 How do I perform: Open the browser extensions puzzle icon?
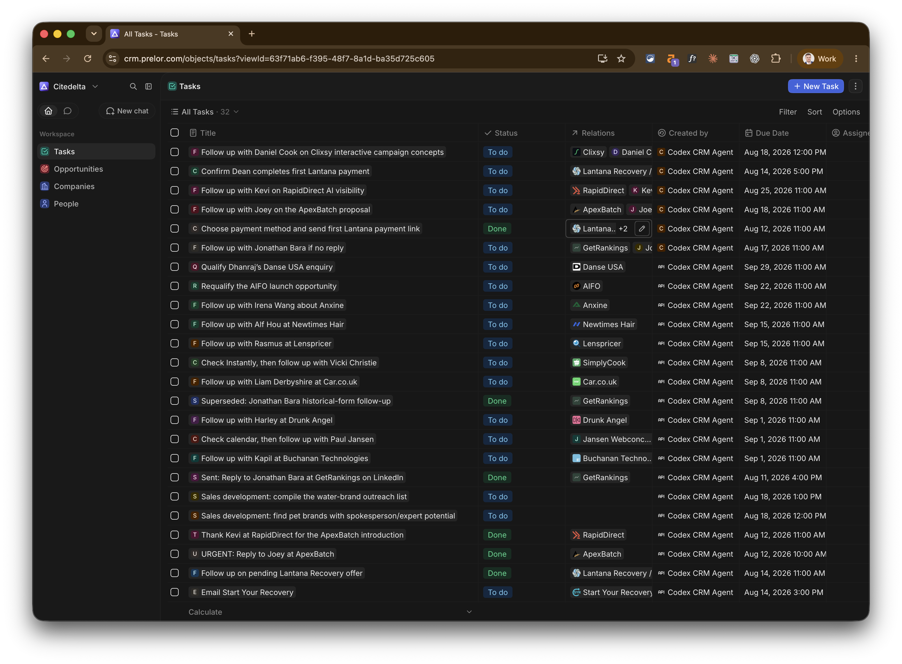[776, 59]
